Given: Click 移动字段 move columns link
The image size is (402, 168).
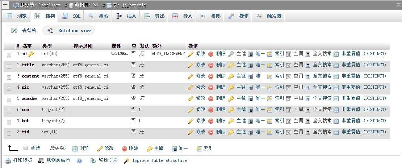Looking at the screenshot, I should pyautogui.click(x=108, y=160).
